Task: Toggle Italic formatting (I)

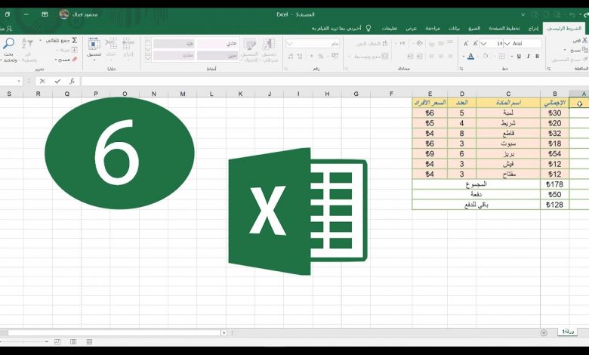Action: tap(528, 57)
